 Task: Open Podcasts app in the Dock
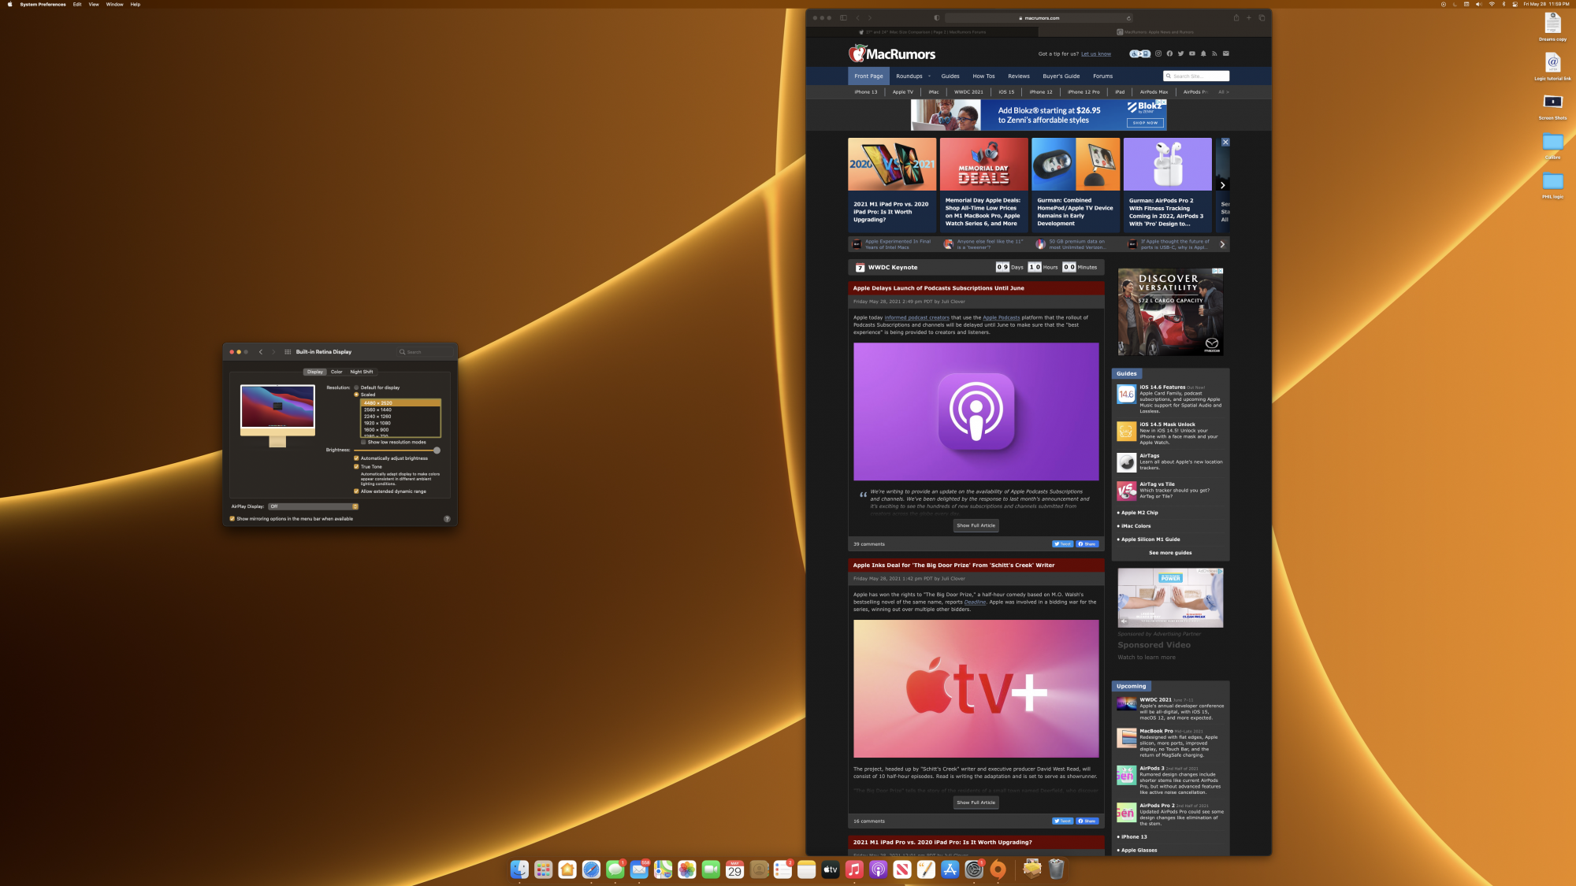(878, 869)
